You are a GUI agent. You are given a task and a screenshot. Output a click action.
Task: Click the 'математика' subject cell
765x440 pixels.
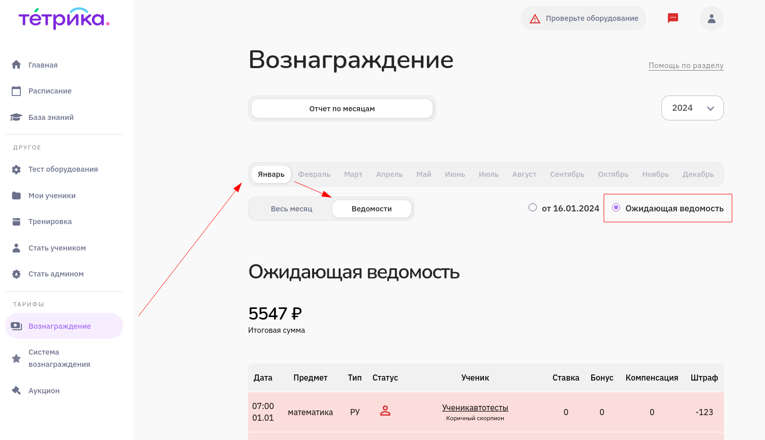(310, 412)
